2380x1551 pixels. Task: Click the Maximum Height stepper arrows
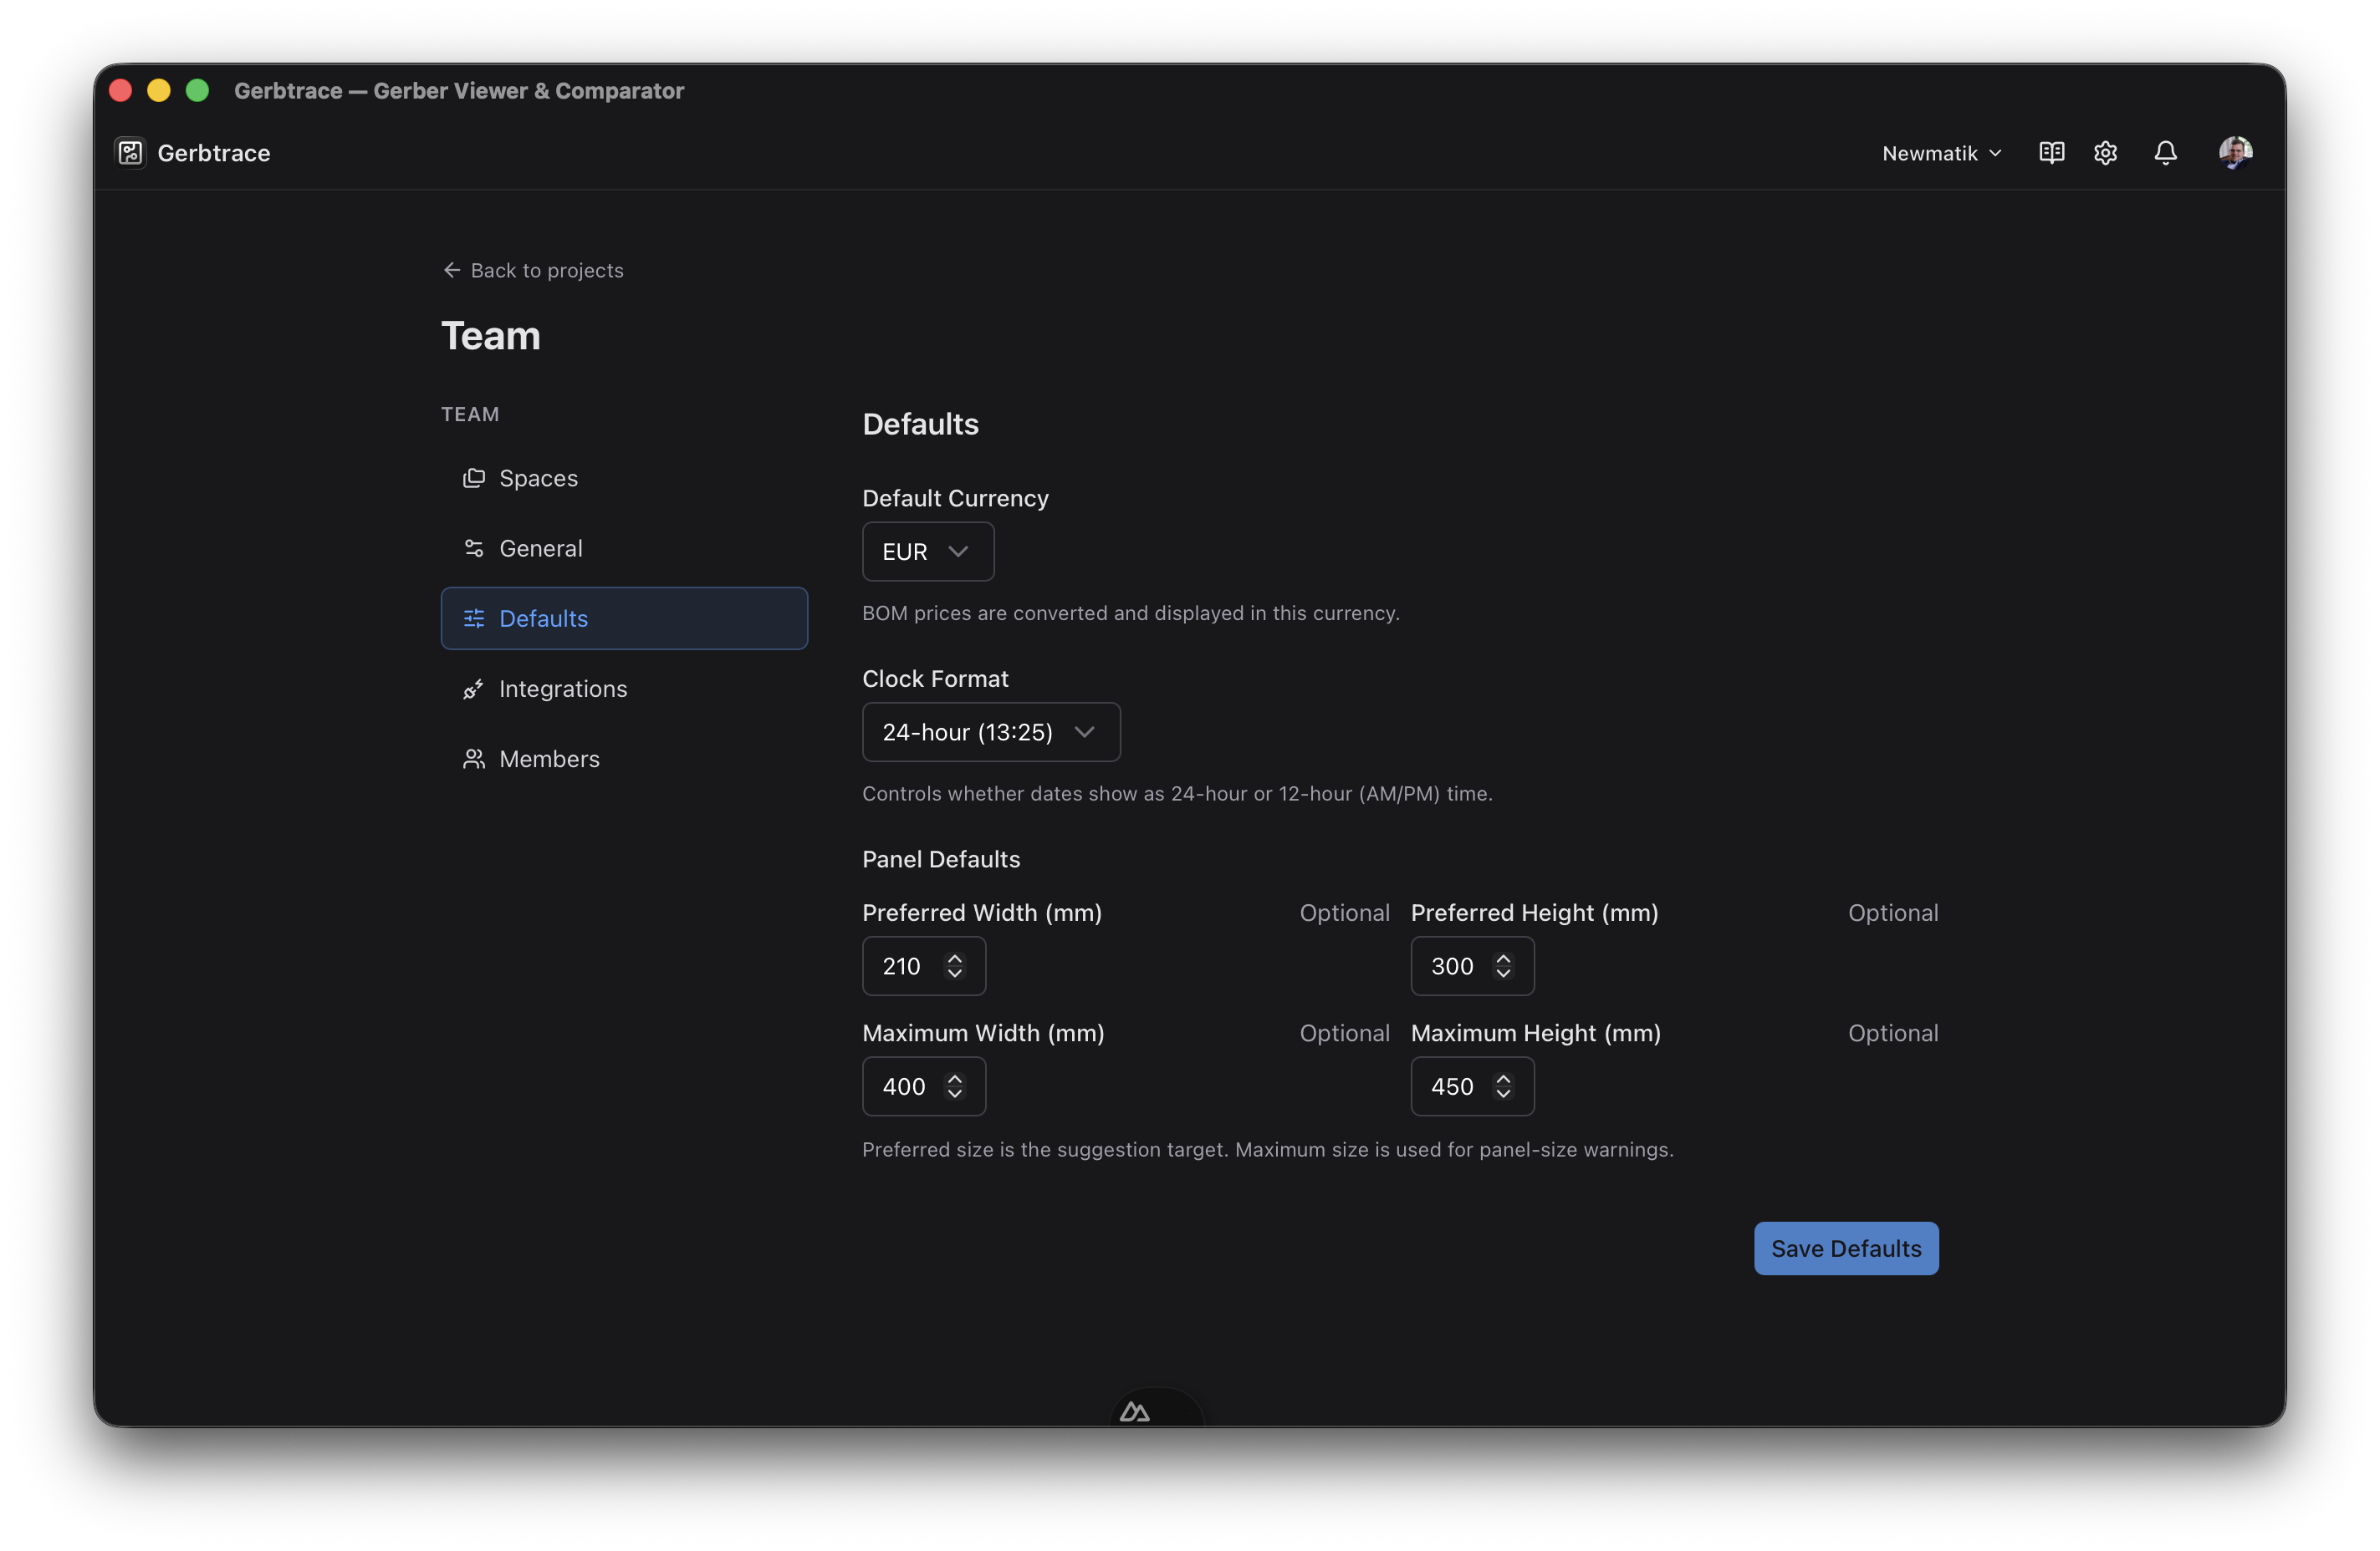coord(1503,1086)
